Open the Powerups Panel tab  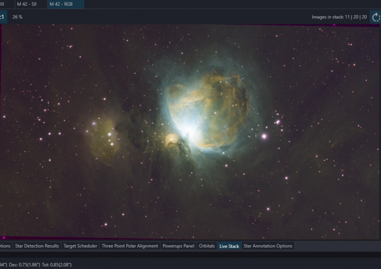(178, 246)
